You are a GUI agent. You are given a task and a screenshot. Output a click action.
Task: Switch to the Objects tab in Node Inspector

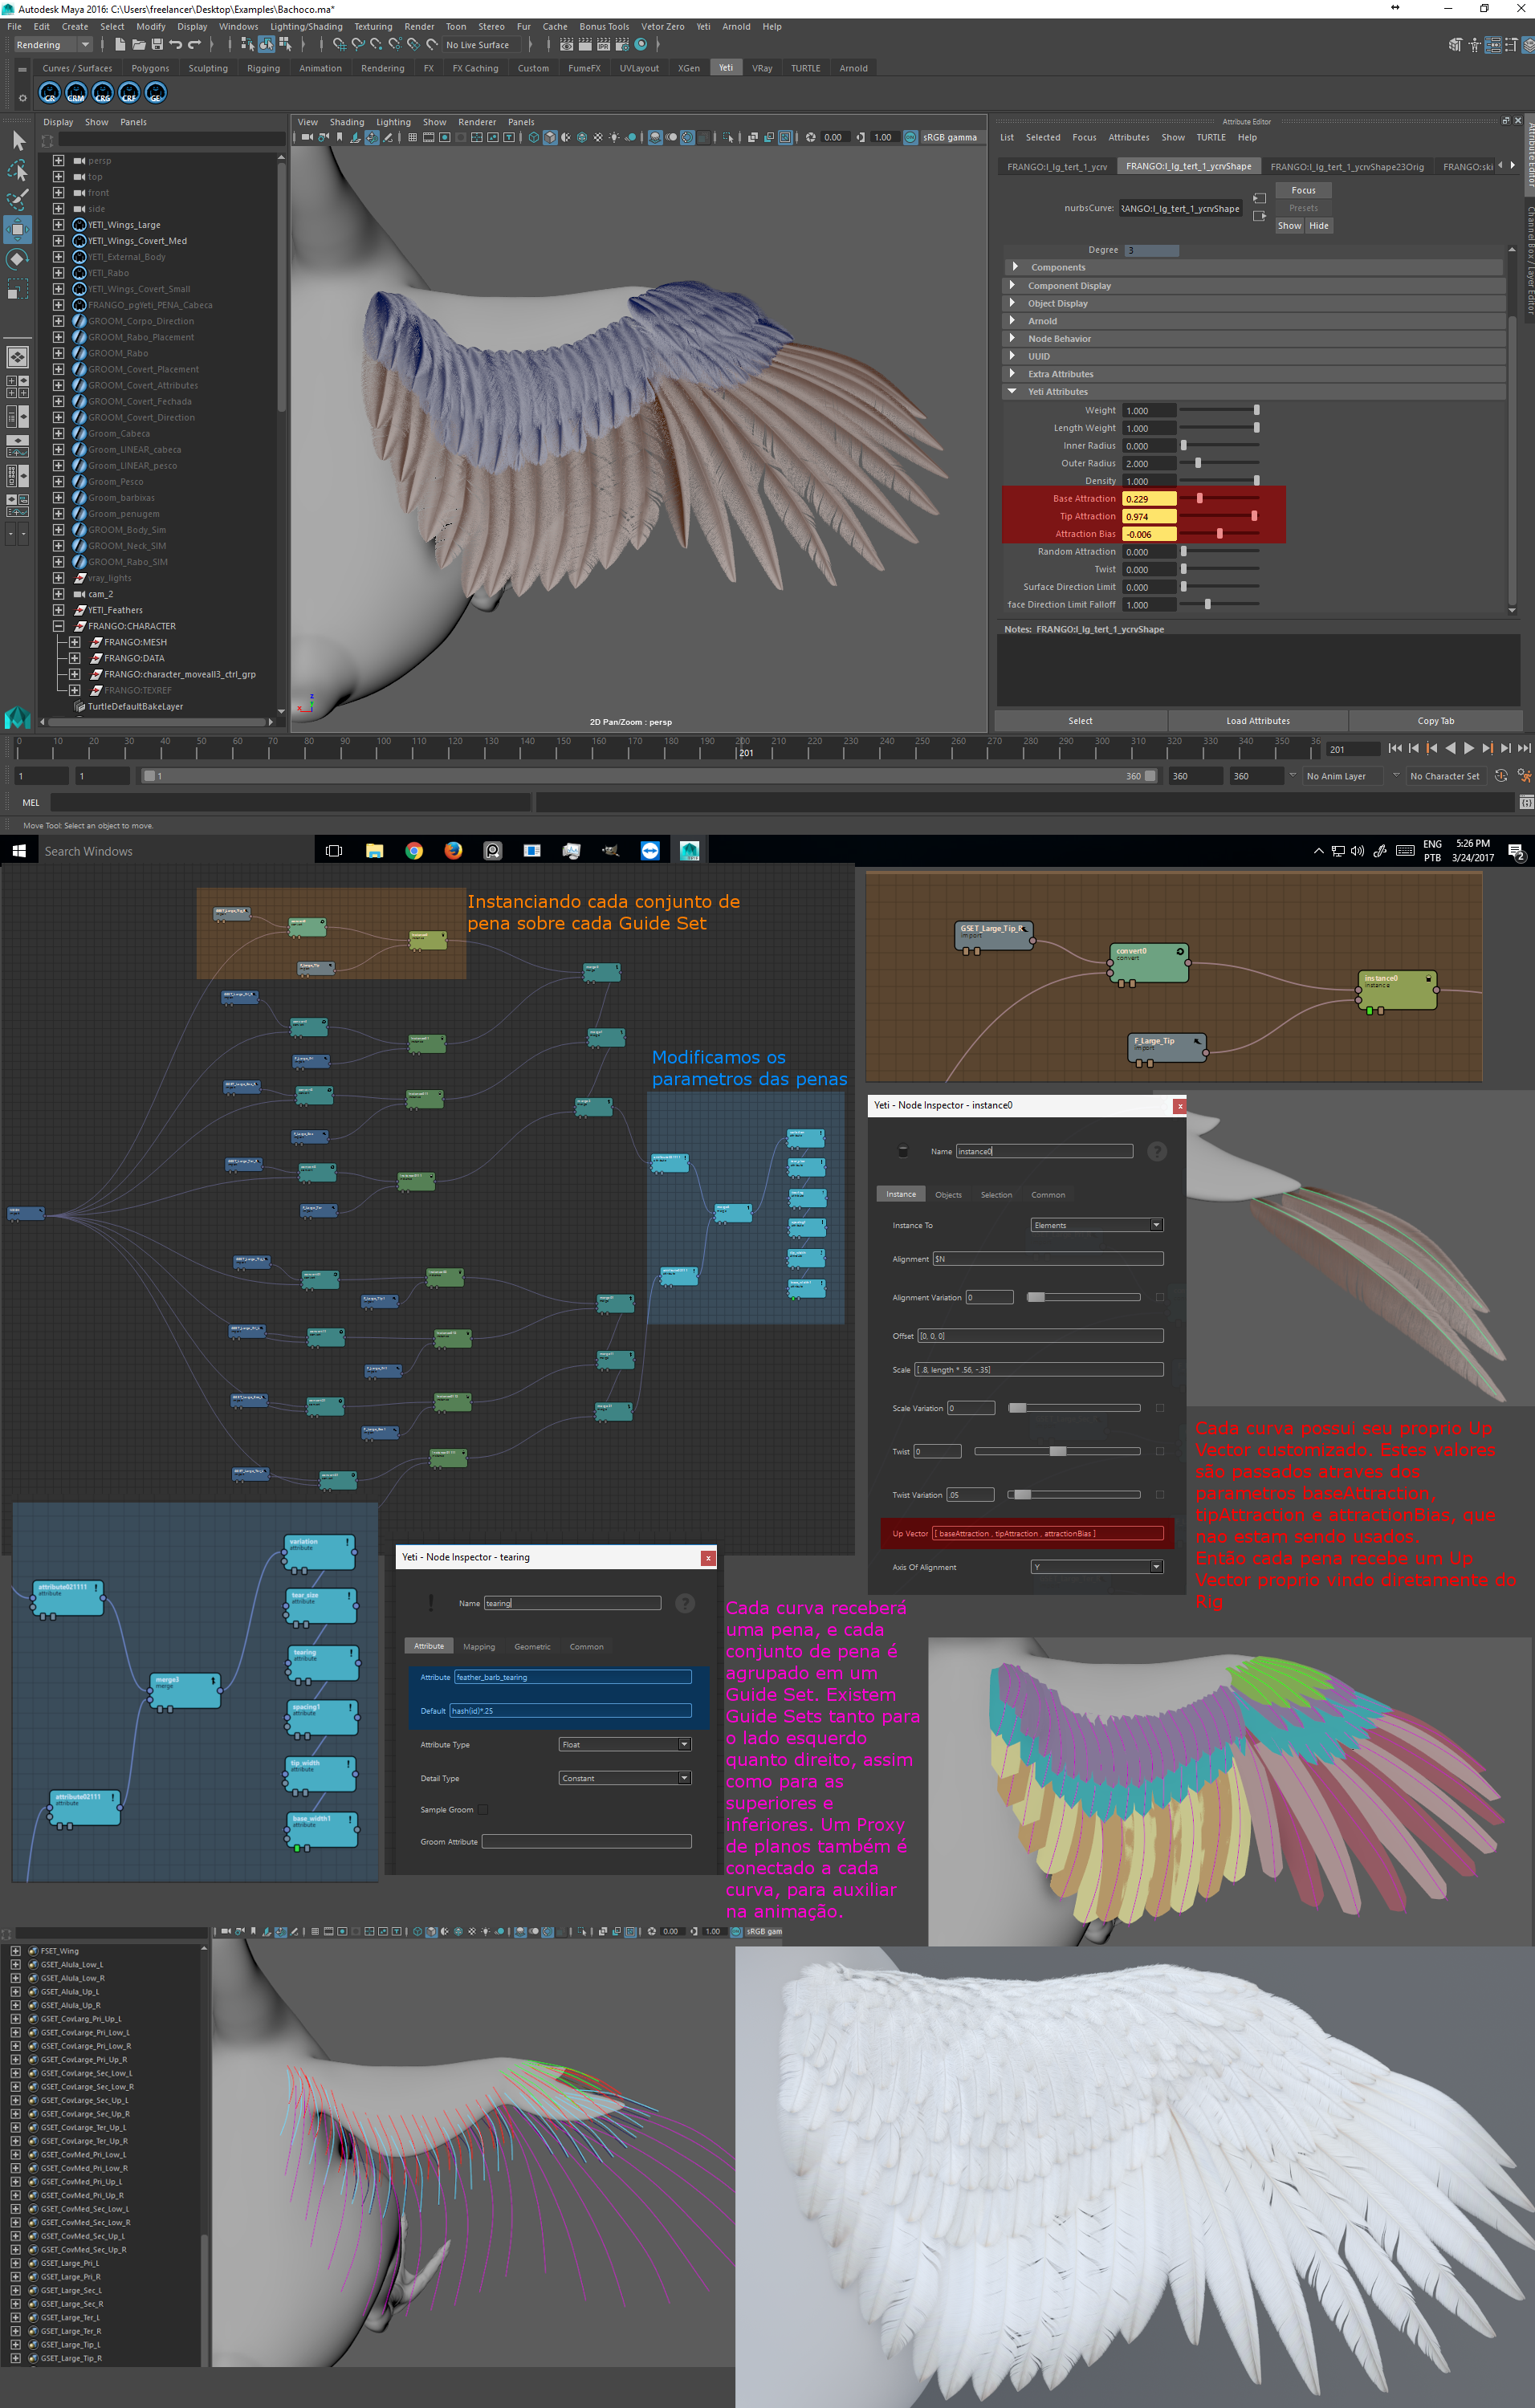(947, 1194)
